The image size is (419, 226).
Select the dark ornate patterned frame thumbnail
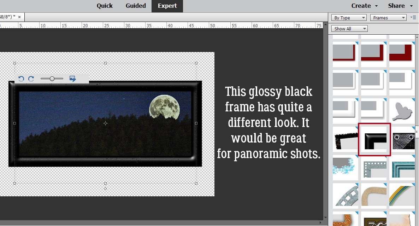pyautogui.click(x=374, y=219)
